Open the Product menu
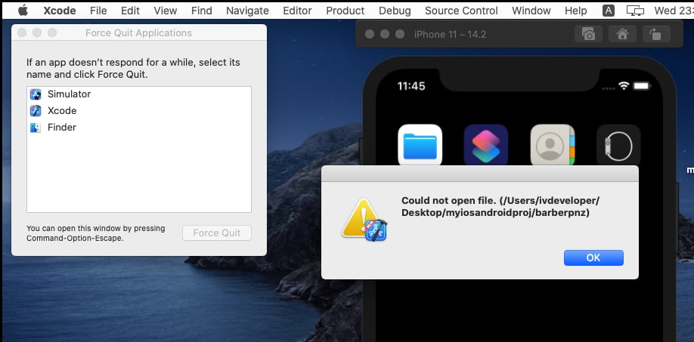694x342 pixels. (345, 11)
